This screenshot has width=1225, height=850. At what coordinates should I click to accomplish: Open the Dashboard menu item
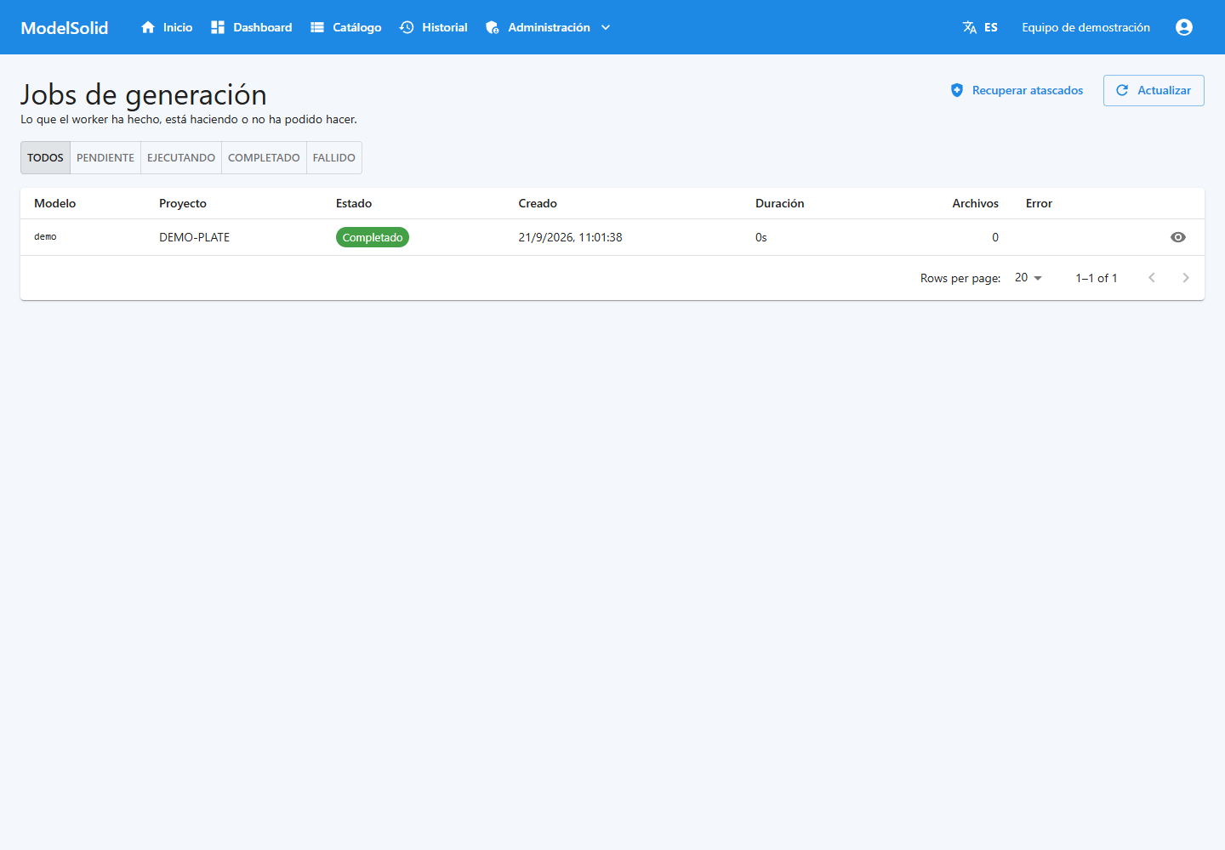point(251,27)
